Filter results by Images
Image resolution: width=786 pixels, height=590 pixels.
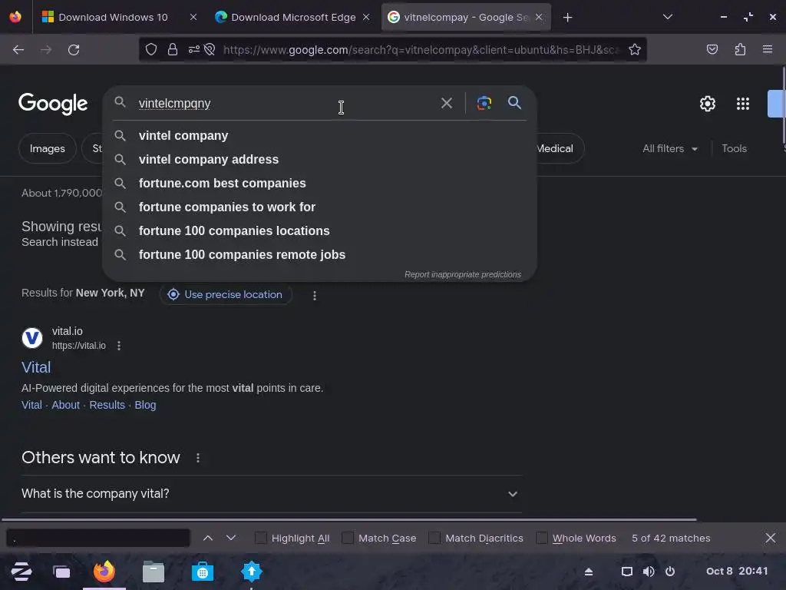tap(47, 148)
